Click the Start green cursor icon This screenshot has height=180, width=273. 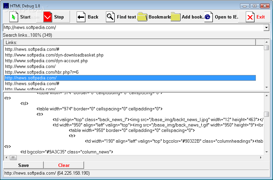tap(13, 17)
